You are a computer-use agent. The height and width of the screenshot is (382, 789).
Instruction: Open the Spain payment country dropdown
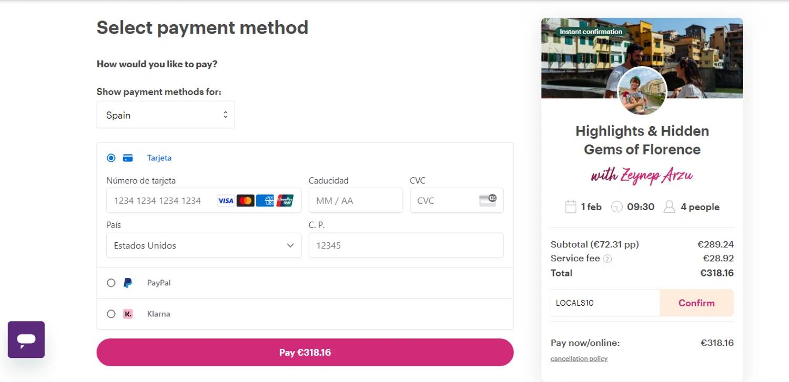coord(165,115)
